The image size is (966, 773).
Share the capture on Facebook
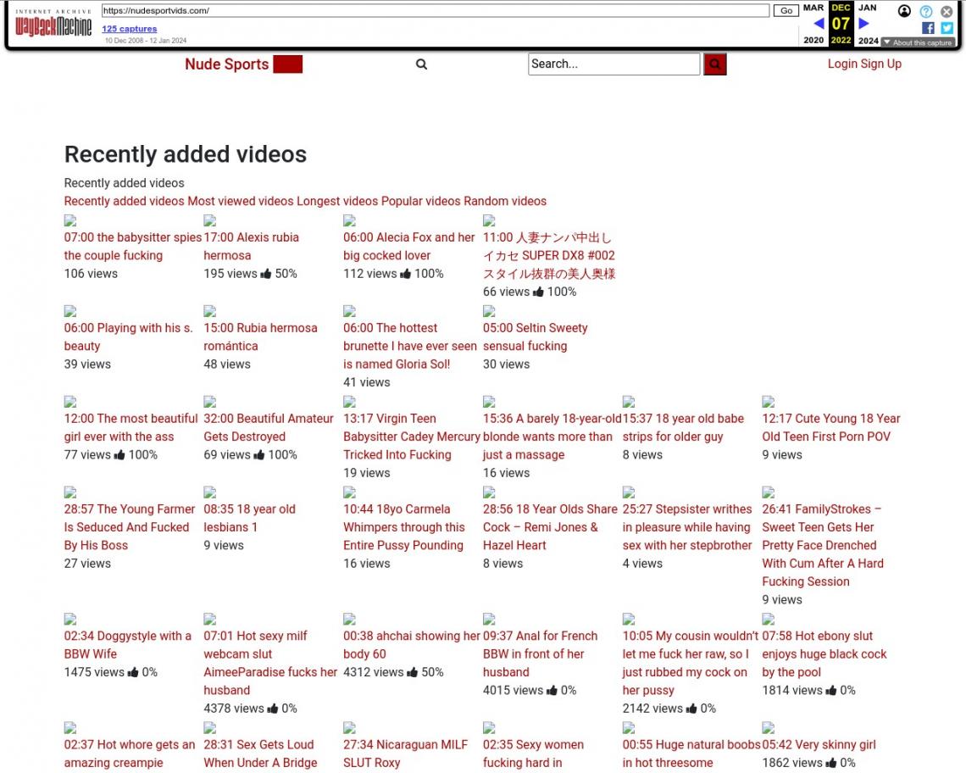tap(928, 28)
